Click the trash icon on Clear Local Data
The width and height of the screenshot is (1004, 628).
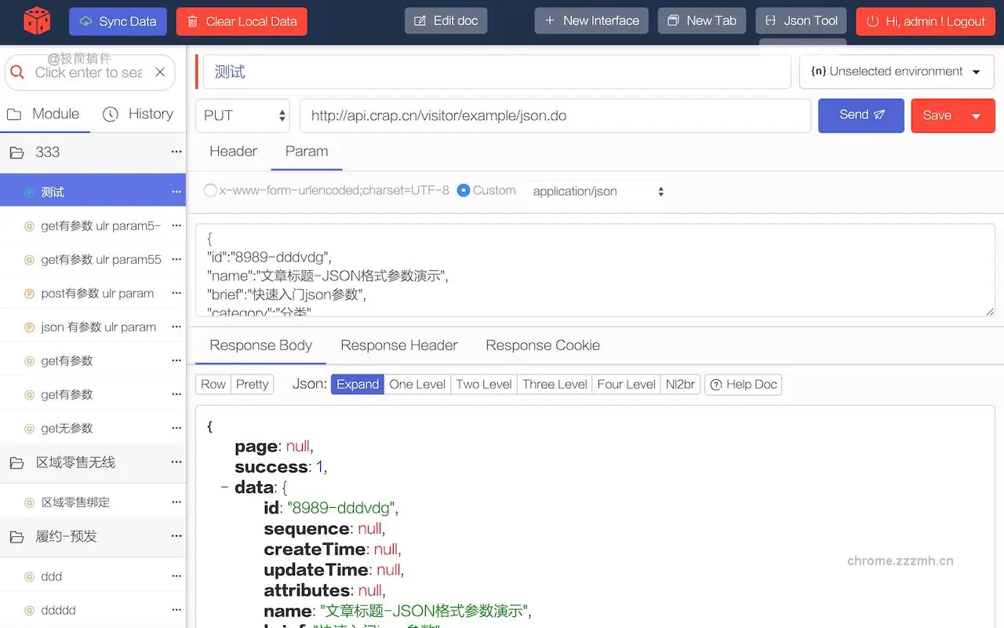tap(191, 22)
